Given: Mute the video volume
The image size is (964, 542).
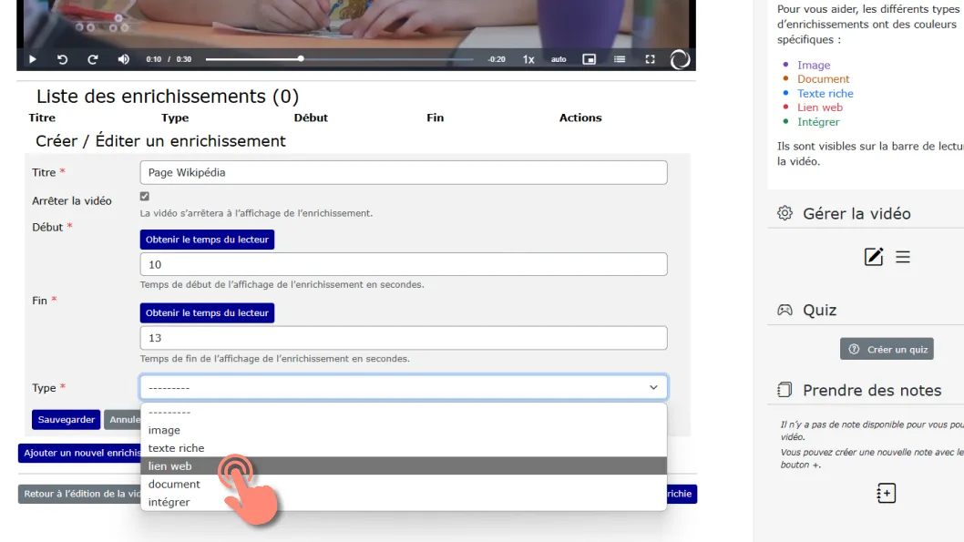Looking at the screenshot, I should pyautogui.click(x=124, y=59).
